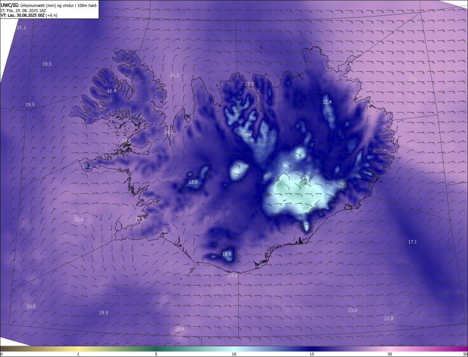Select the 17.1 value label over the sea
This screenshot has width=468, height=357.
[x=412, y=242]
